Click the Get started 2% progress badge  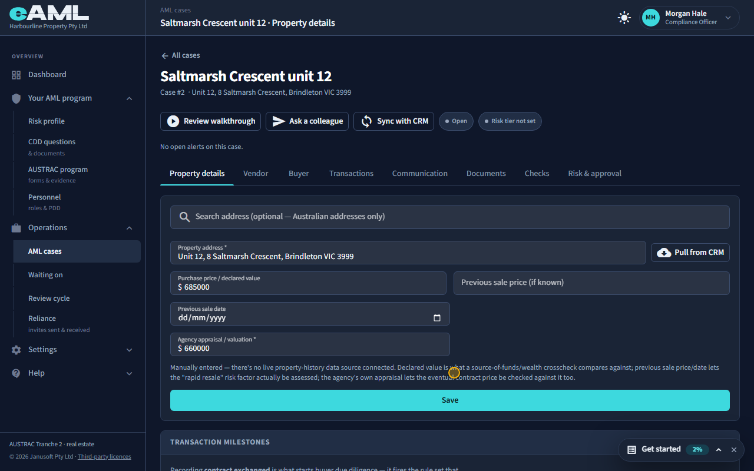pos(697,449)
